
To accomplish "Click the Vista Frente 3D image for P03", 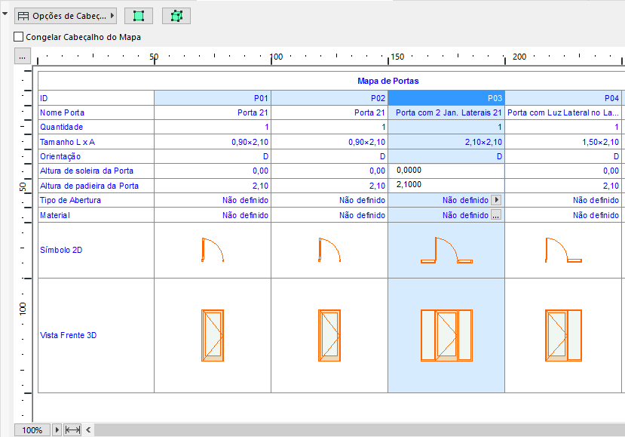I will point(446,334).
